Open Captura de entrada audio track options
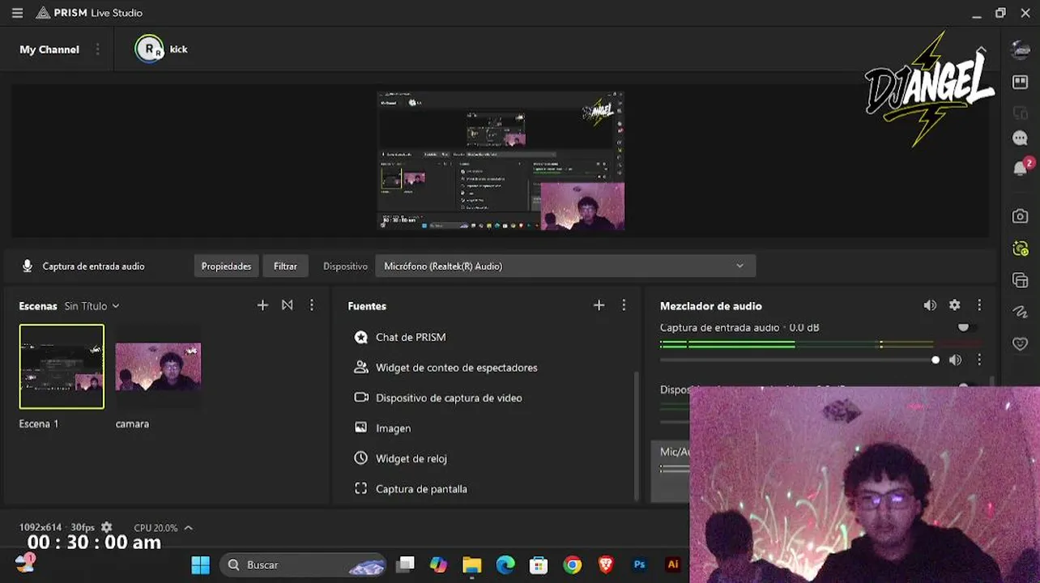This screenshot has height=583, width=1040. point(979,360)
